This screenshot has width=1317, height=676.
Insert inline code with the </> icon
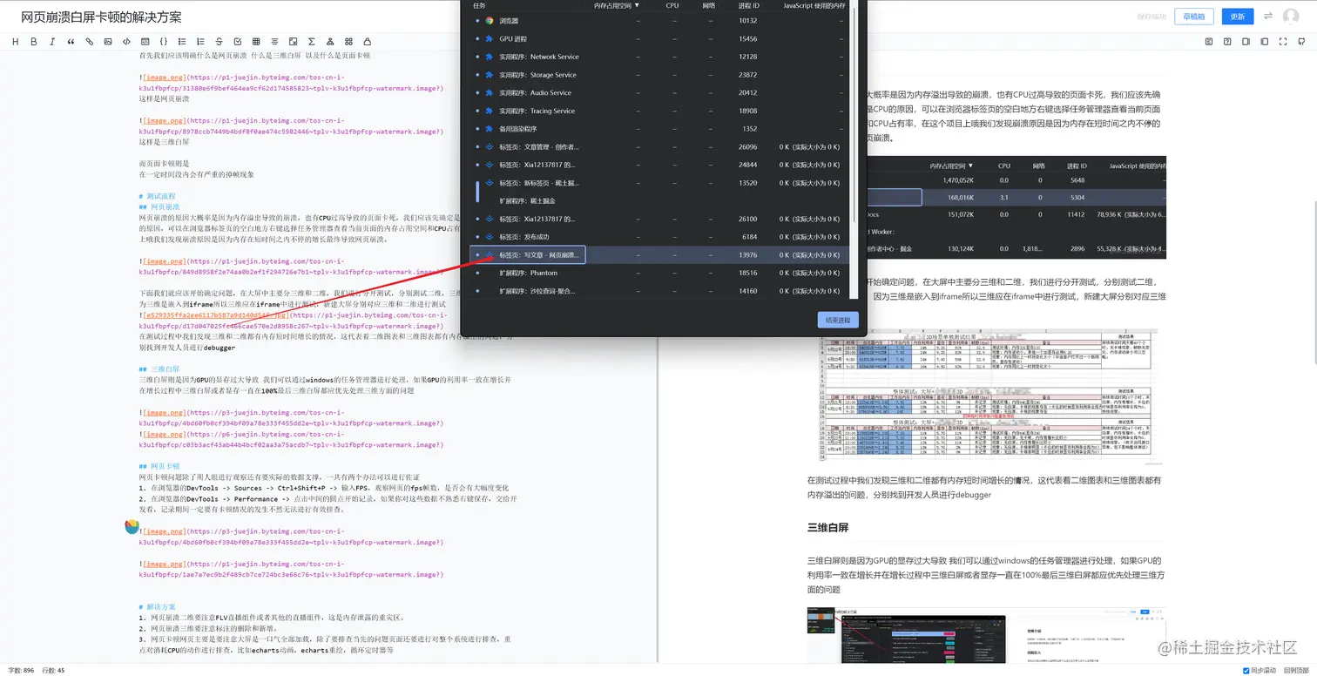pyautogui.click(x=126, y=41)
